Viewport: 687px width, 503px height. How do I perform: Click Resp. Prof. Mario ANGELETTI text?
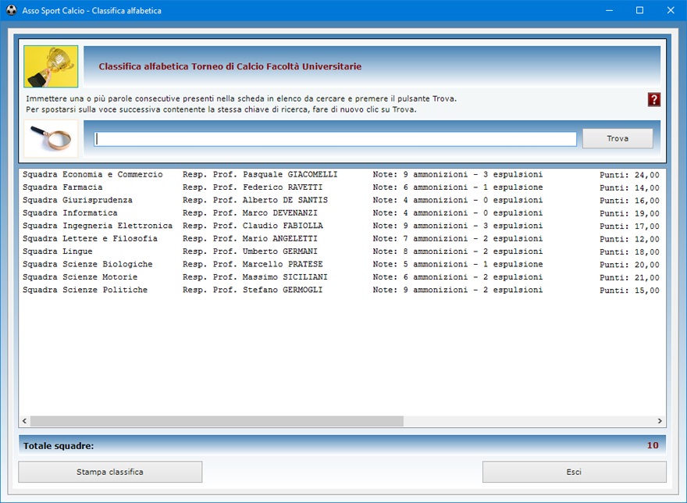(x=250, y=238)
